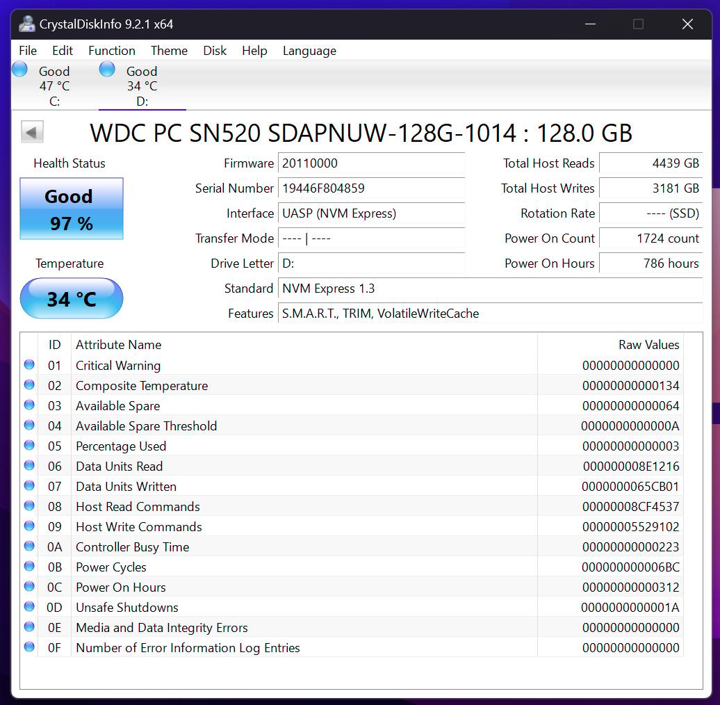Click the Transfer Mode field
Viewport: 720px width, 705px height.
pos(371,238)
